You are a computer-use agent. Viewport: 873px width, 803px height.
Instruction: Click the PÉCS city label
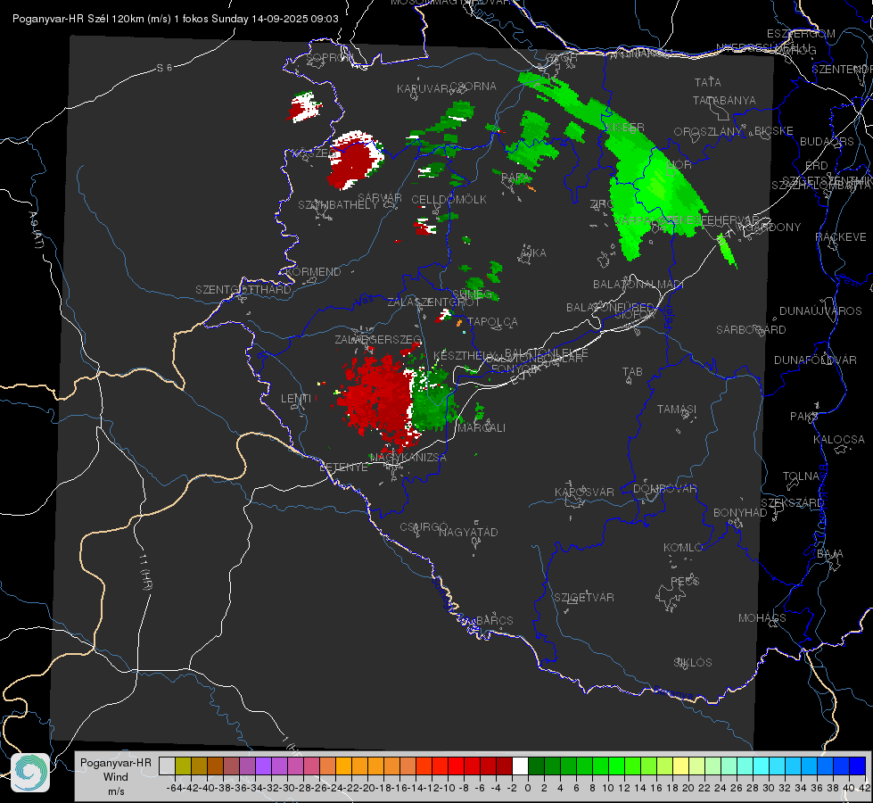[x=685, y=582]
